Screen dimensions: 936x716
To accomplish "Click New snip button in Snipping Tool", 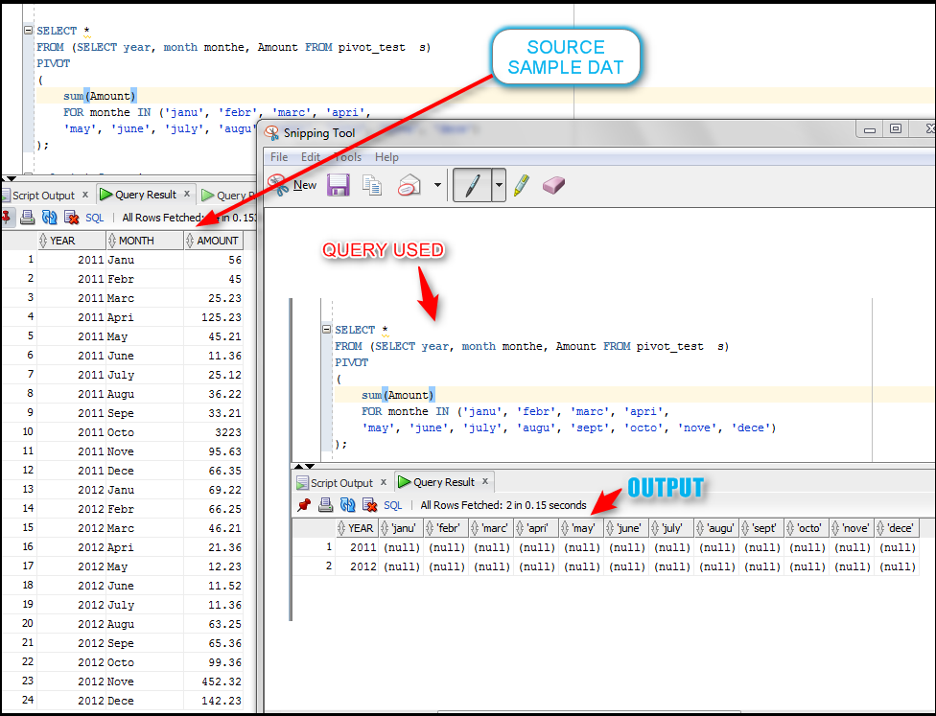I will pos(292,185).
